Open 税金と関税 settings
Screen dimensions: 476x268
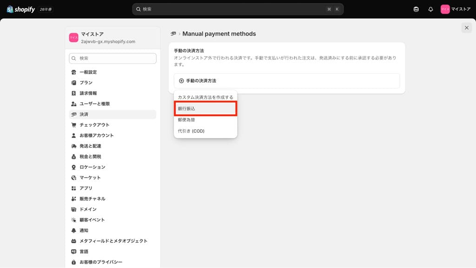click(112, 157)
